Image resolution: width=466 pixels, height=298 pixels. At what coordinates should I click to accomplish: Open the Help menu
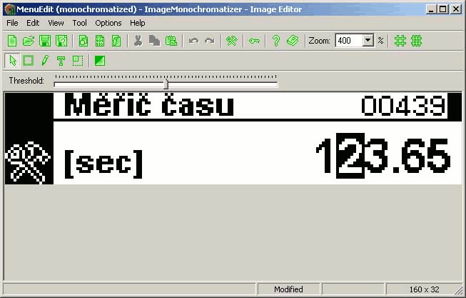137,23
